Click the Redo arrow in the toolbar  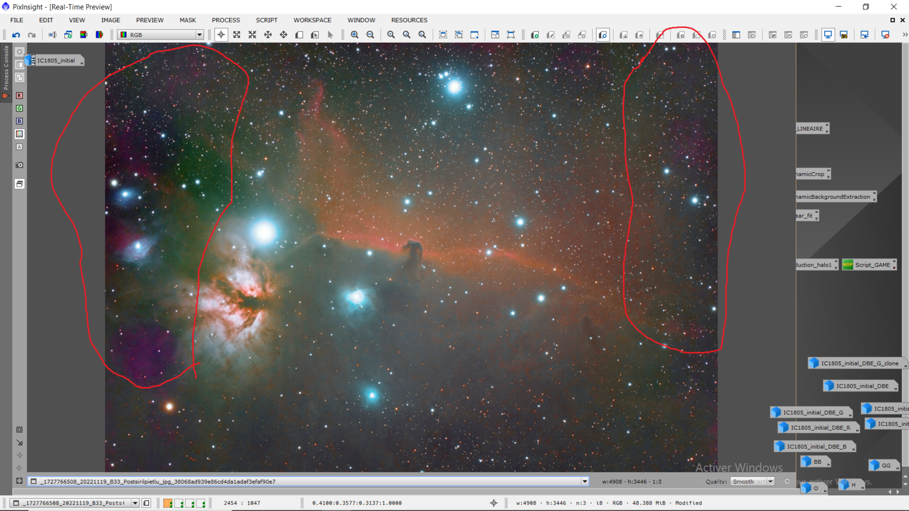coord(32,35)
